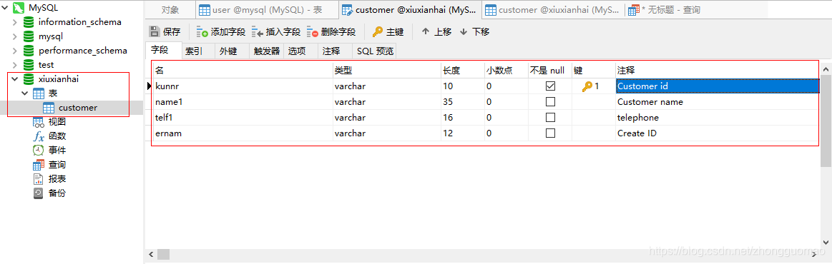Switch to second customer @xiuxianhai table tab
The height and width of the screenshot is (264, 832).
pos(554,9)
